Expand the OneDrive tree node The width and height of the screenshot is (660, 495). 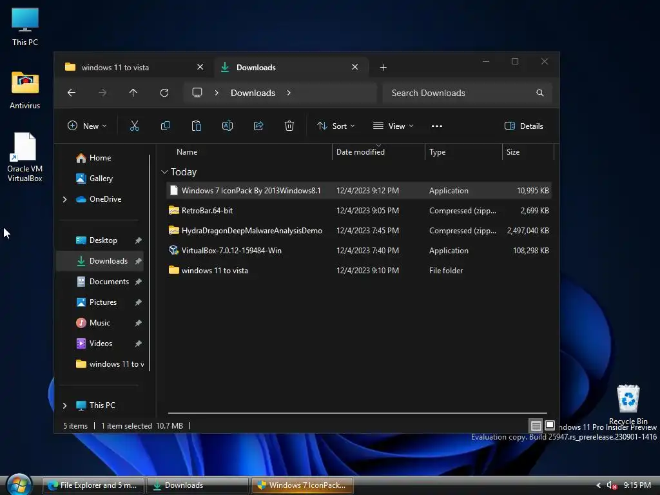[x=65, y=199]
